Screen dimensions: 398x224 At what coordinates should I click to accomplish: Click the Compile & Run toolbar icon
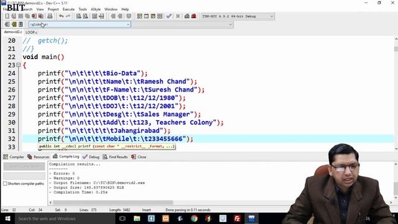153,16
